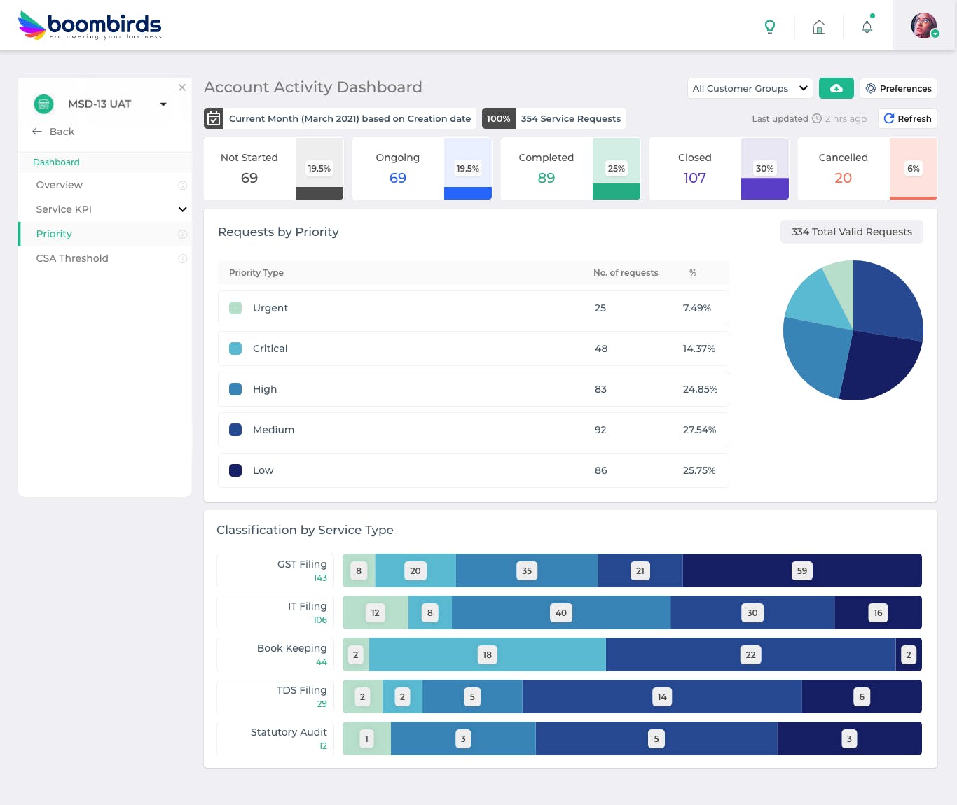Click the 40 segment in IT Filing bar
The height and width of the screenshot is (805, 957).
pyautogui.click(x=561, y=612)
